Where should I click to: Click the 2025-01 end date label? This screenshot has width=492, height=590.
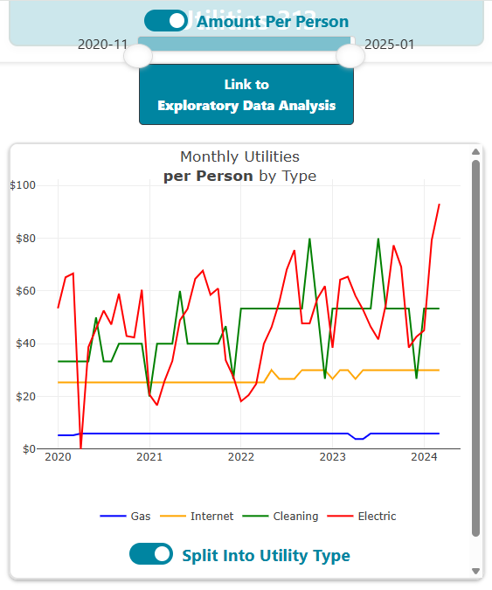(389, 45)
